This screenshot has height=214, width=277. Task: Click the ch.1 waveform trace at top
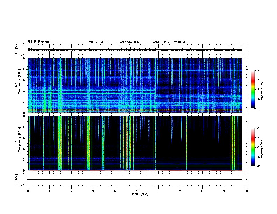135,50
